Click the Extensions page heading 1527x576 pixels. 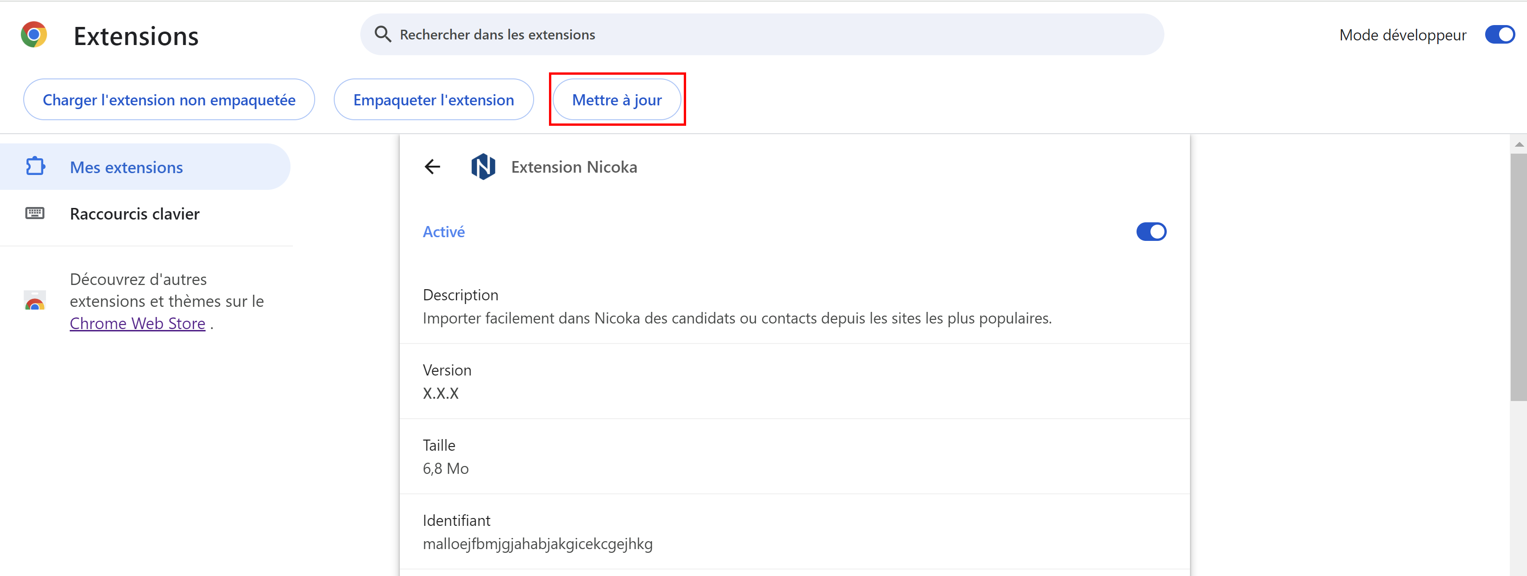point(136,36)
